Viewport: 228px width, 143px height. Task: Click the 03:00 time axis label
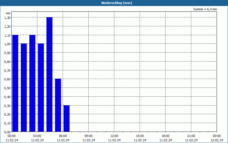point(37,136)
